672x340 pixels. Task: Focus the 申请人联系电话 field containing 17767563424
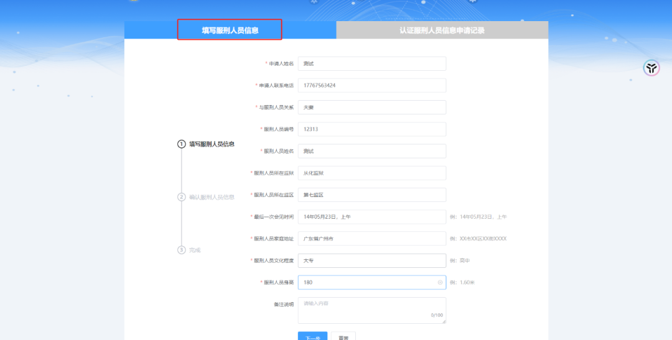pyautogui.click(x=371, y=86)
